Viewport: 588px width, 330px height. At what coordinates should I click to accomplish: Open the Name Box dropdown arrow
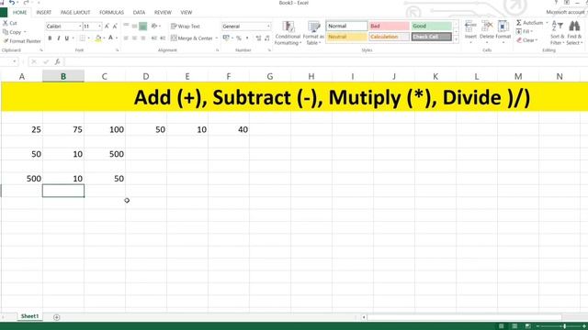click(15, 61)
